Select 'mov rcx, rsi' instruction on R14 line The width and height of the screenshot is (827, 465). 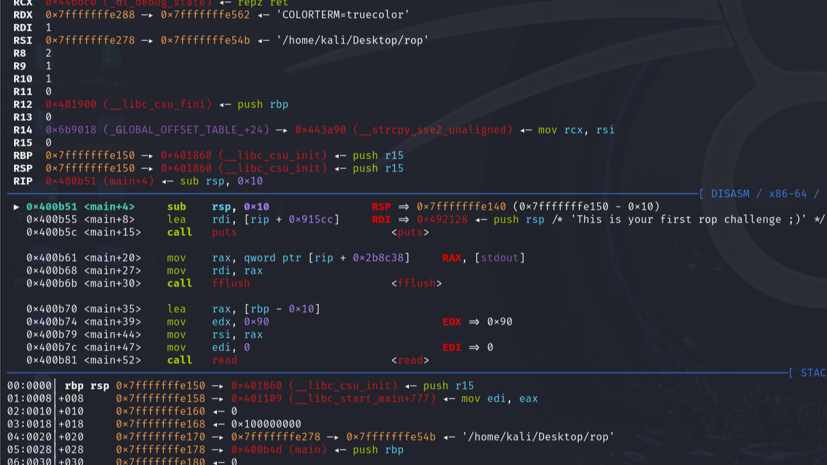click(576, 130)
